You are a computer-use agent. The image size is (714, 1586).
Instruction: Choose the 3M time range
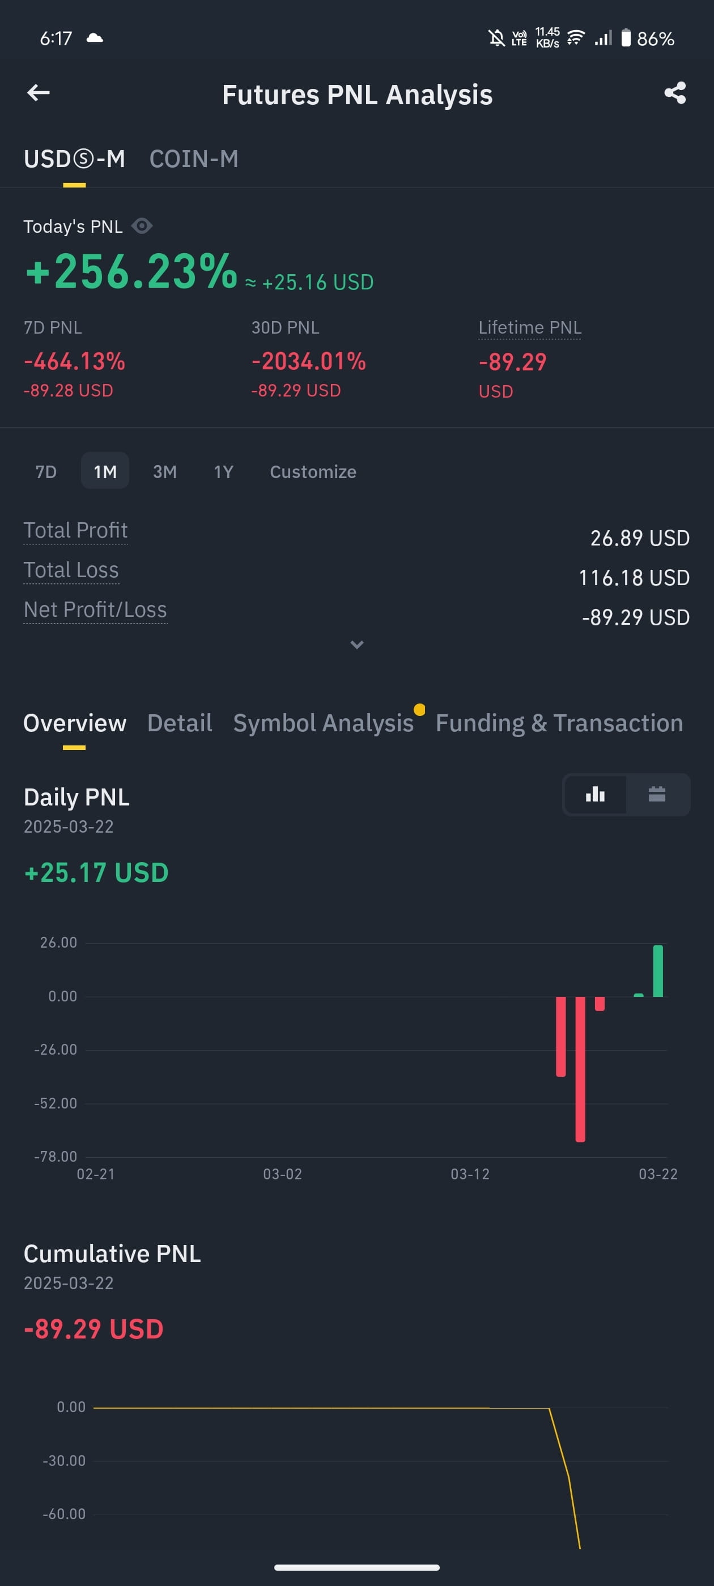[164, 472]
